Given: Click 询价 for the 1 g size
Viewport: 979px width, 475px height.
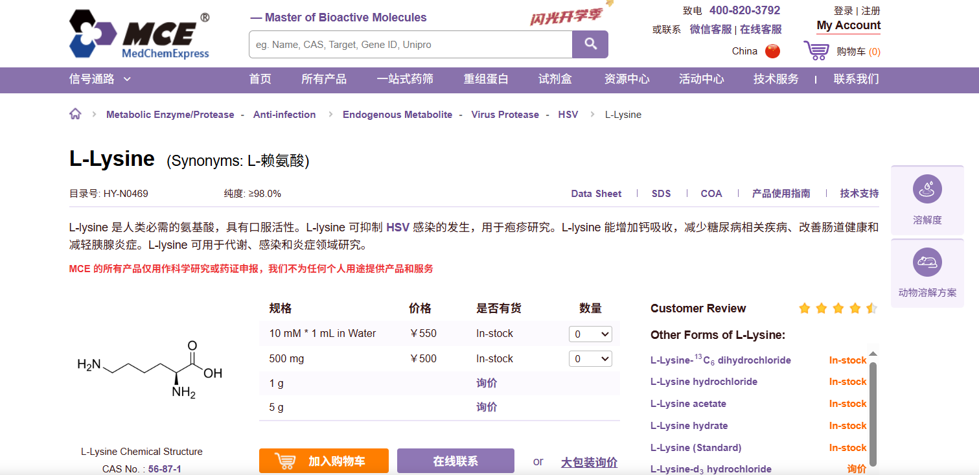Looking at the screenshot, I should (x=487, y=383).
